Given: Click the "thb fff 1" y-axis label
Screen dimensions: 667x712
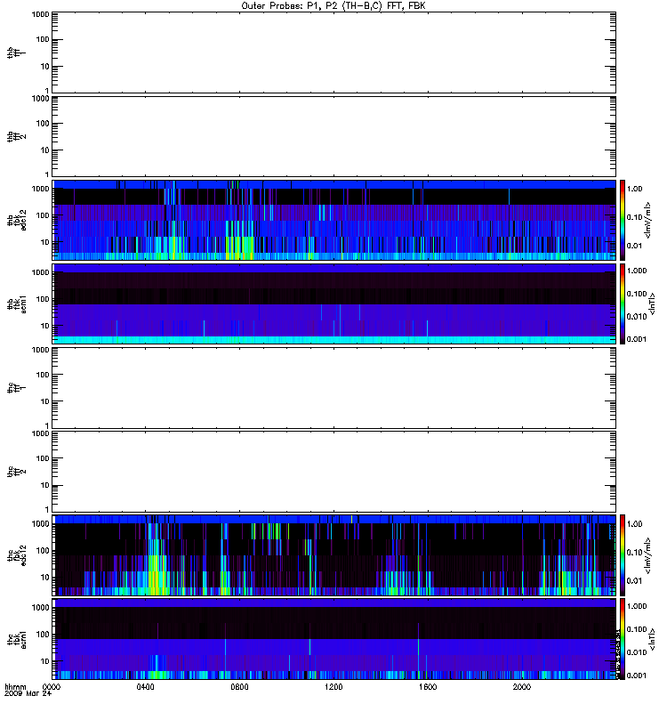Looking at the screenshot, I should click(17, 53).
